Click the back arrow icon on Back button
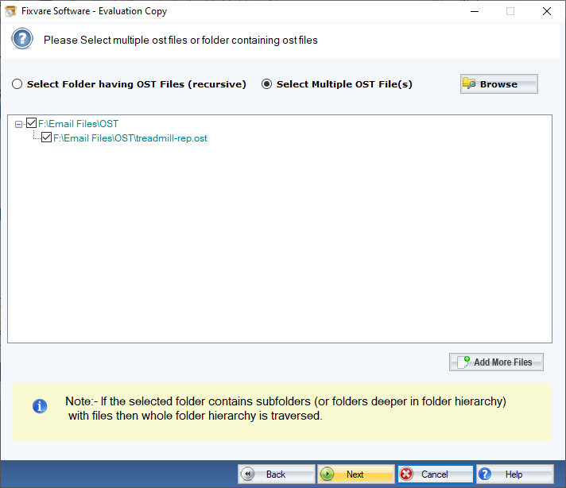566x488 pixels. pyautogui.click(x=249, y=474)
